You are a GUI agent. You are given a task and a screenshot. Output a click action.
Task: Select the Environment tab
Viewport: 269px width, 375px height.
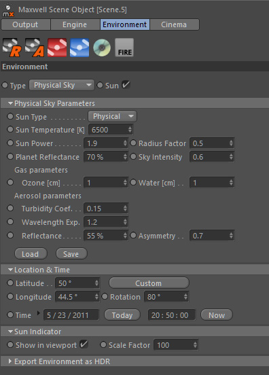pos(124,24)
